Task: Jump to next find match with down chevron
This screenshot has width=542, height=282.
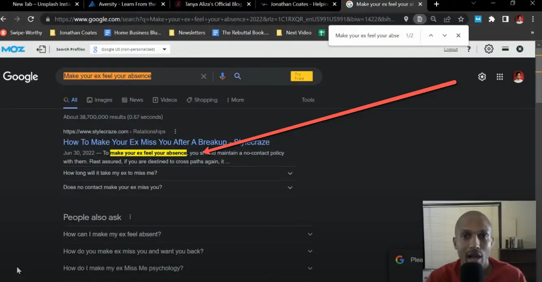Action: [444, 35]
